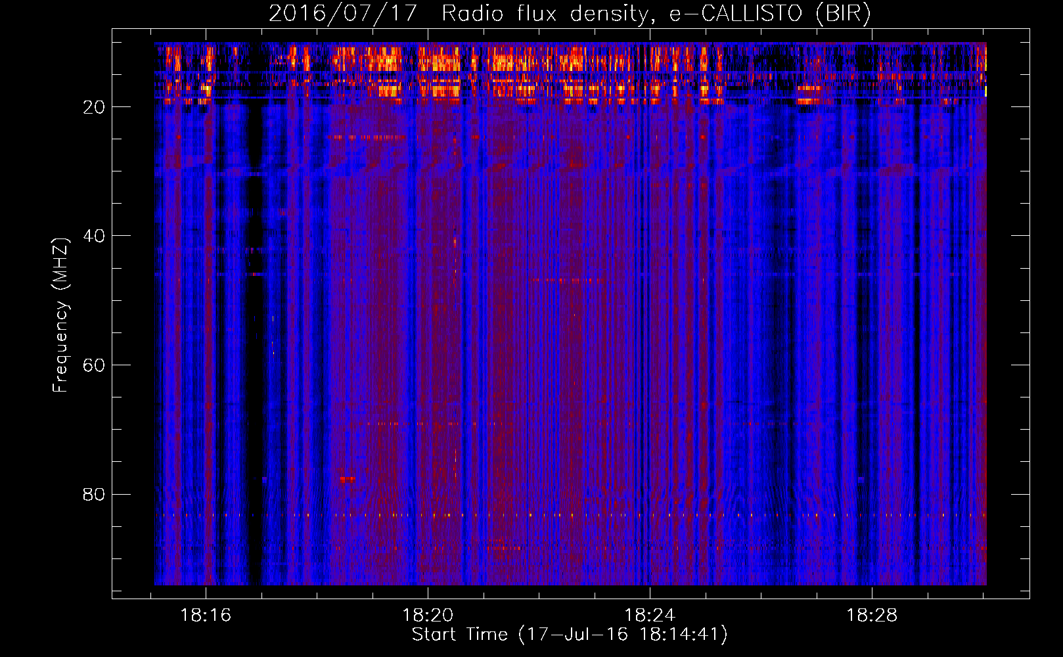
Task: Click the 18:24 time tick label
Action: point(650,616)
